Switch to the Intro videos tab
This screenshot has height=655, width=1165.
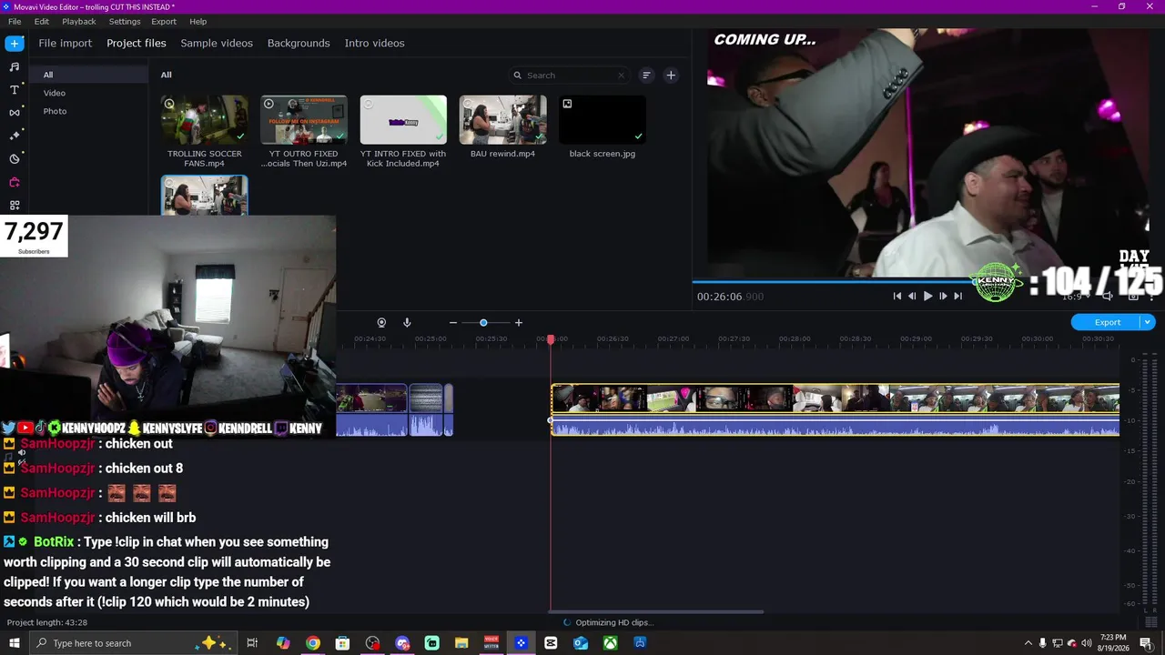coord(374,43)
